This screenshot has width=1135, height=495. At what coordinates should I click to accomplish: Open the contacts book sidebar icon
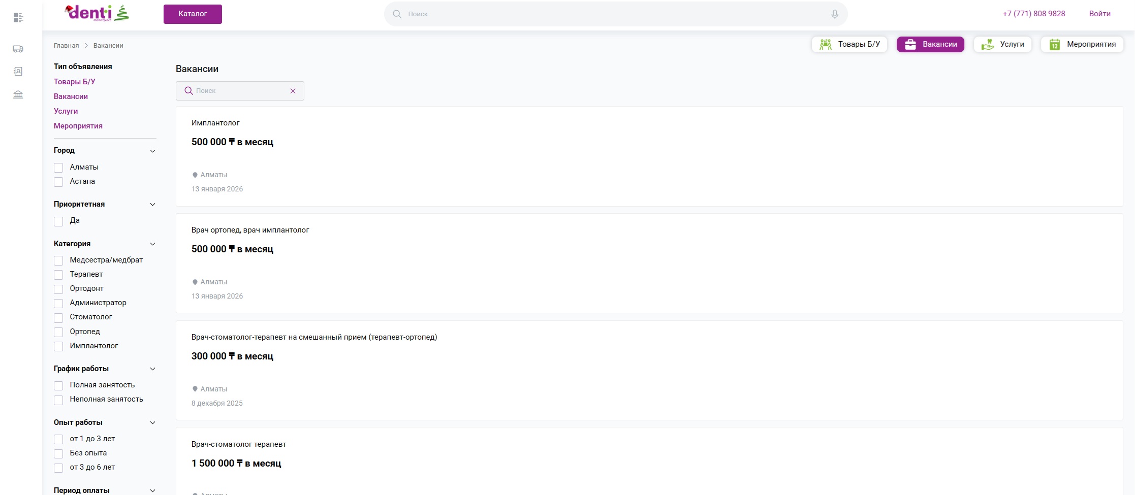click(x=18, y=72)
